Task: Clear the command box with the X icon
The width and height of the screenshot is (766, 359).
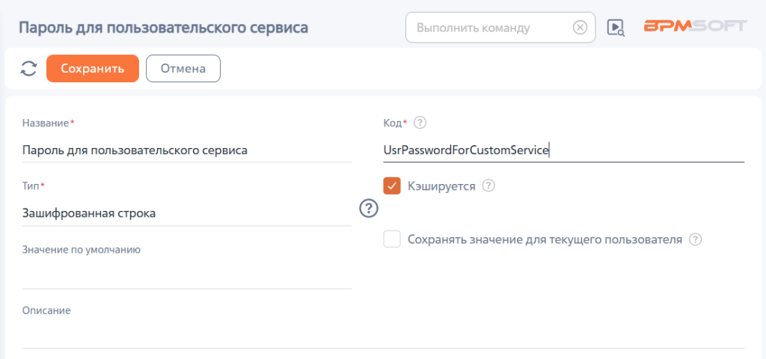Action: coord(580,28)
